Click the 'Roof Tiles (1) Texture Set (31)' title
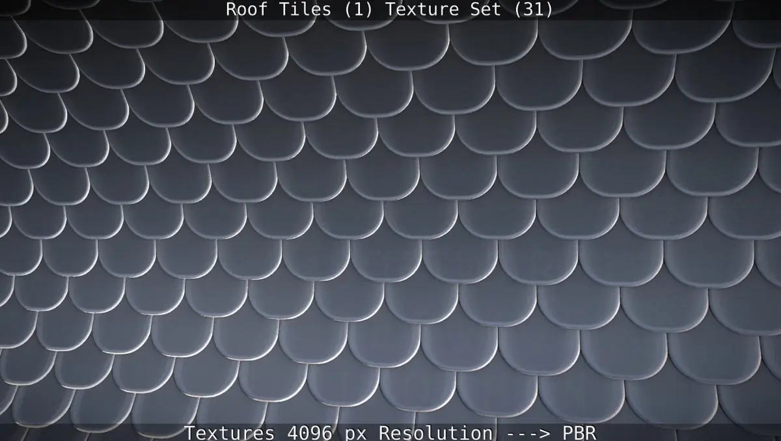This screenshot has width=781, height=441. (389, 10)
